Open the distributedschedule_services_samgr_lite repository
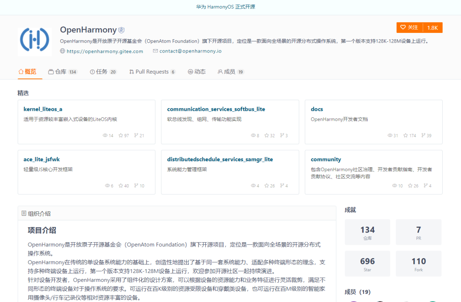The height and width of the screenshot is (302, 461). [x=220, y=159]
